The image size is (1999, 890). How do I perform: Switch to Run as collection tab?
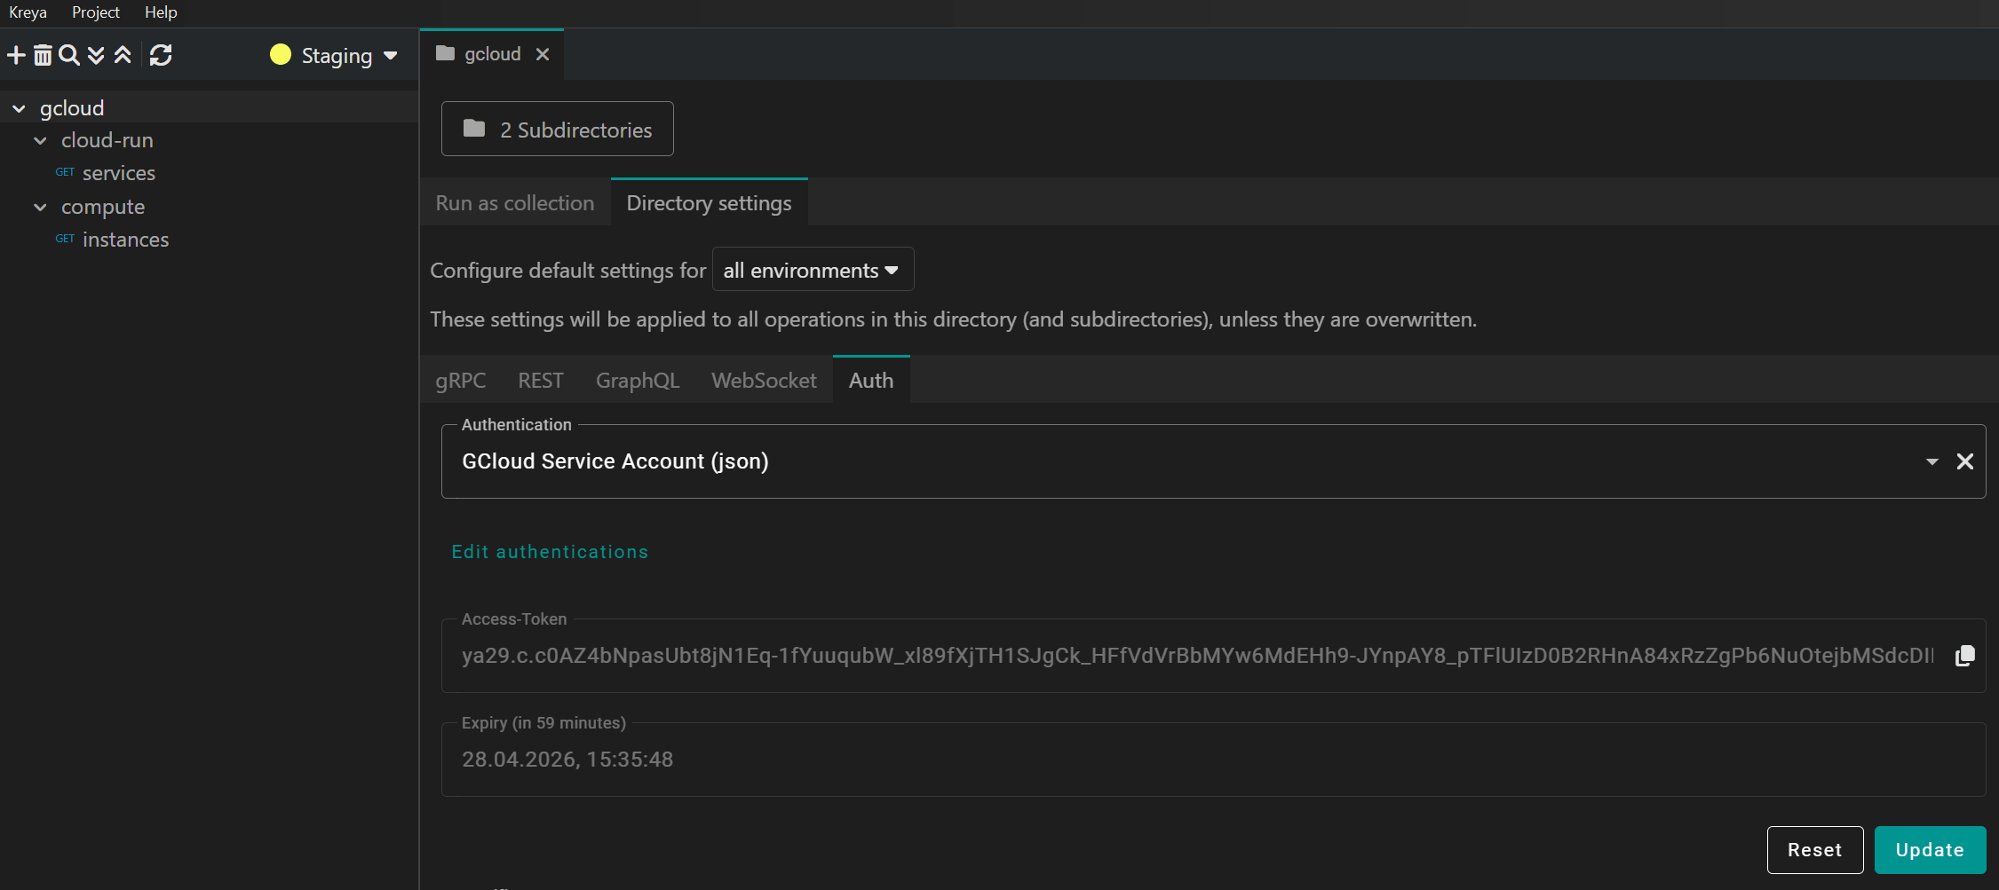tap(514, 203)
